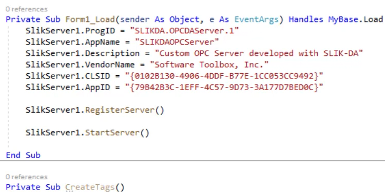Open the '0 references' CodeLens above Form1_Load
This screenshot has height=192, width=385.
coord(26,9)
